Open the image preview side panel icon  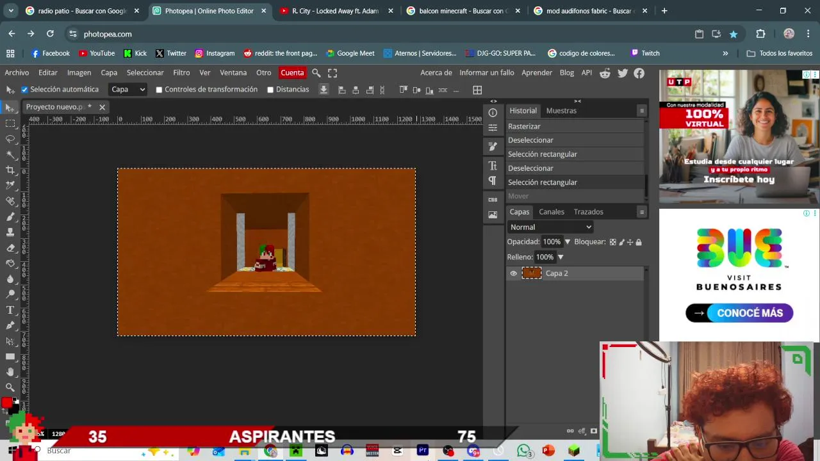[x=493, y=215]
